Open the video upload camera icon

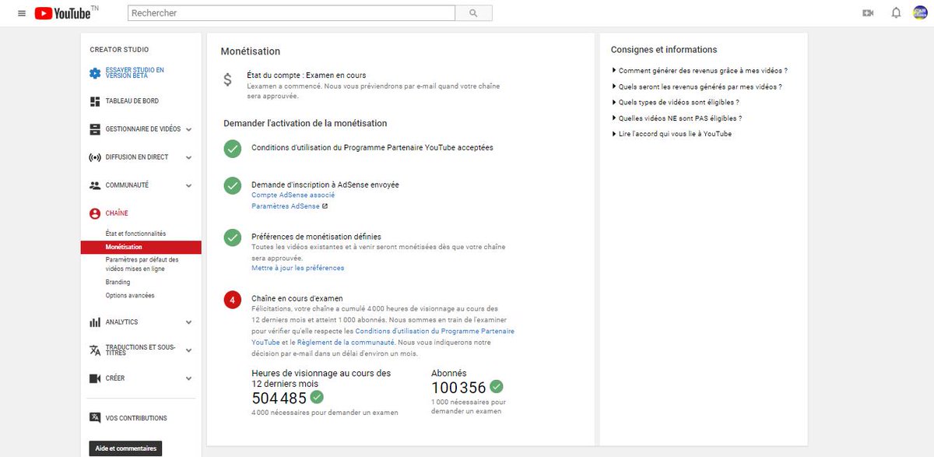[x=868, y=13]
